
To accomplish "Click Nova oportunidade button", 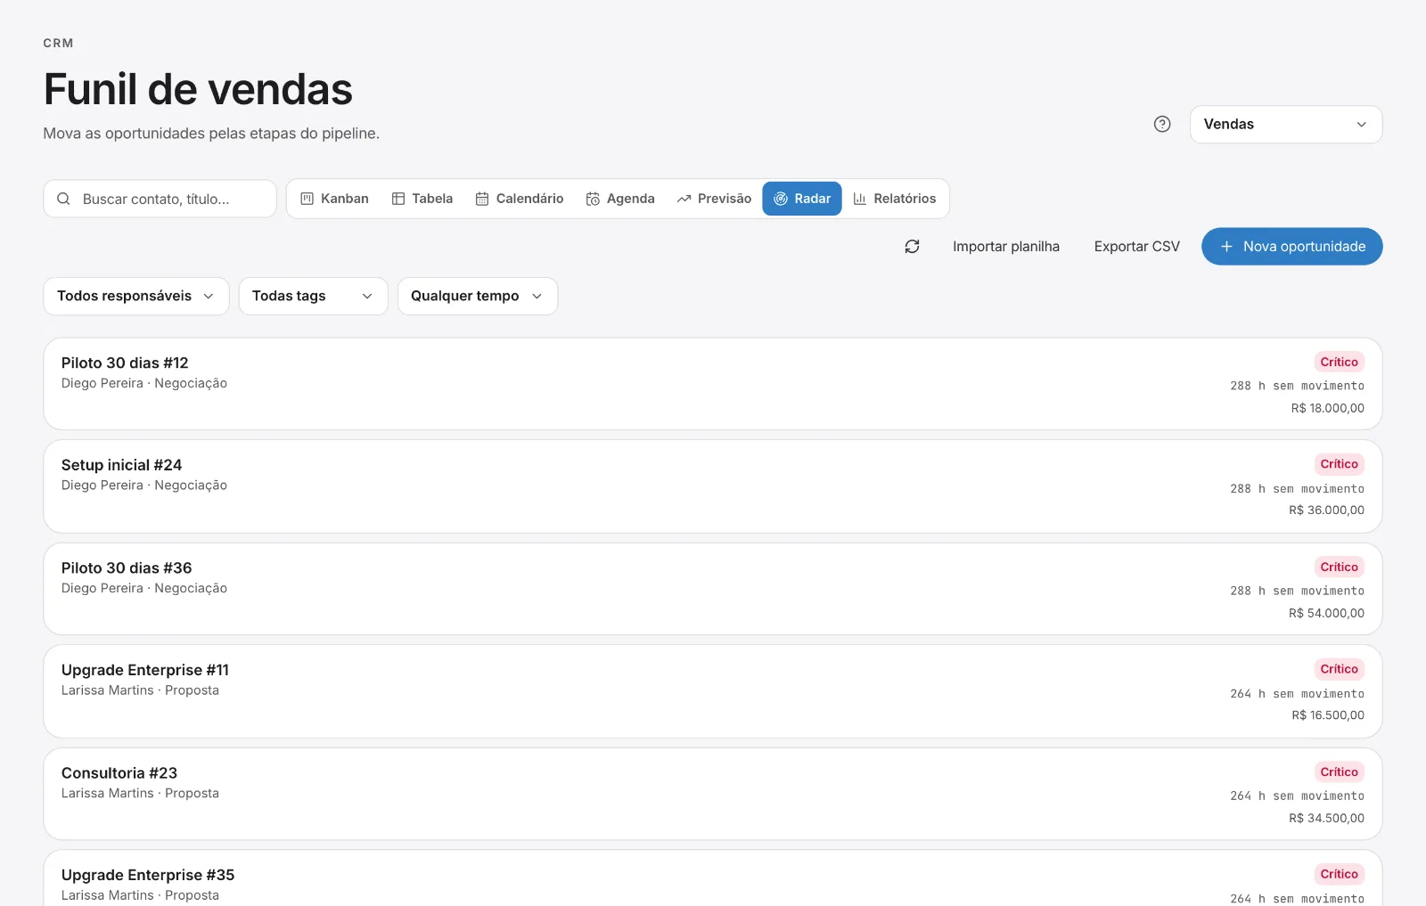I will pos(1292,247).
